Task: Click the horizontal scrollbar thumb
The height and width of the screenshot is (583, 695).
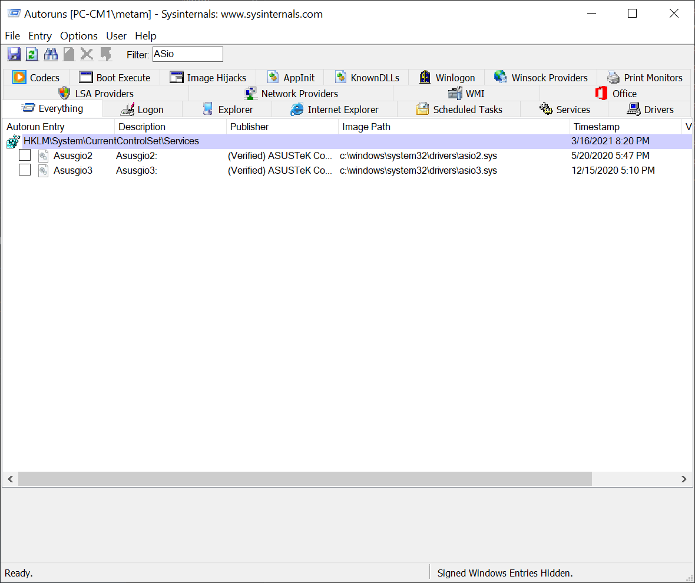Action: pos(305,479)
